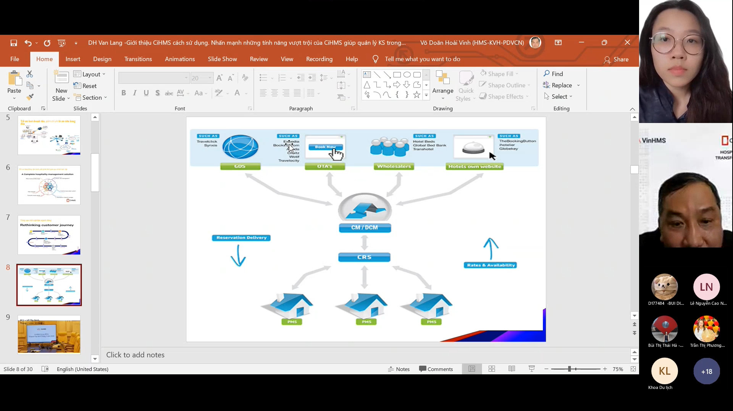Open the font name combo box

pos(154,78)
